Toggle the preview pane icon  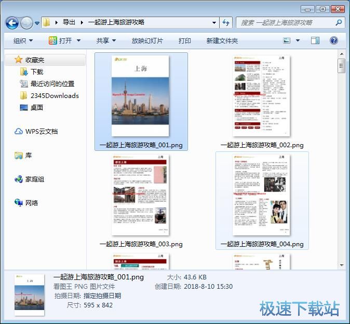point(315,40)
